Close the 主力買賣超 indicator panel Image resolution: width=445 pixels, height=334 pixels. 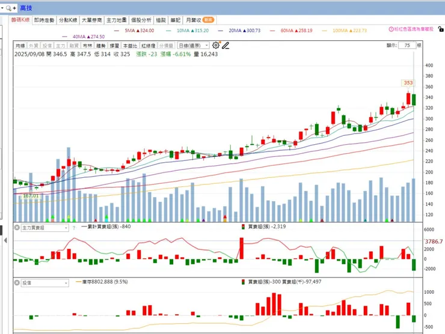(x=17, y=228)
